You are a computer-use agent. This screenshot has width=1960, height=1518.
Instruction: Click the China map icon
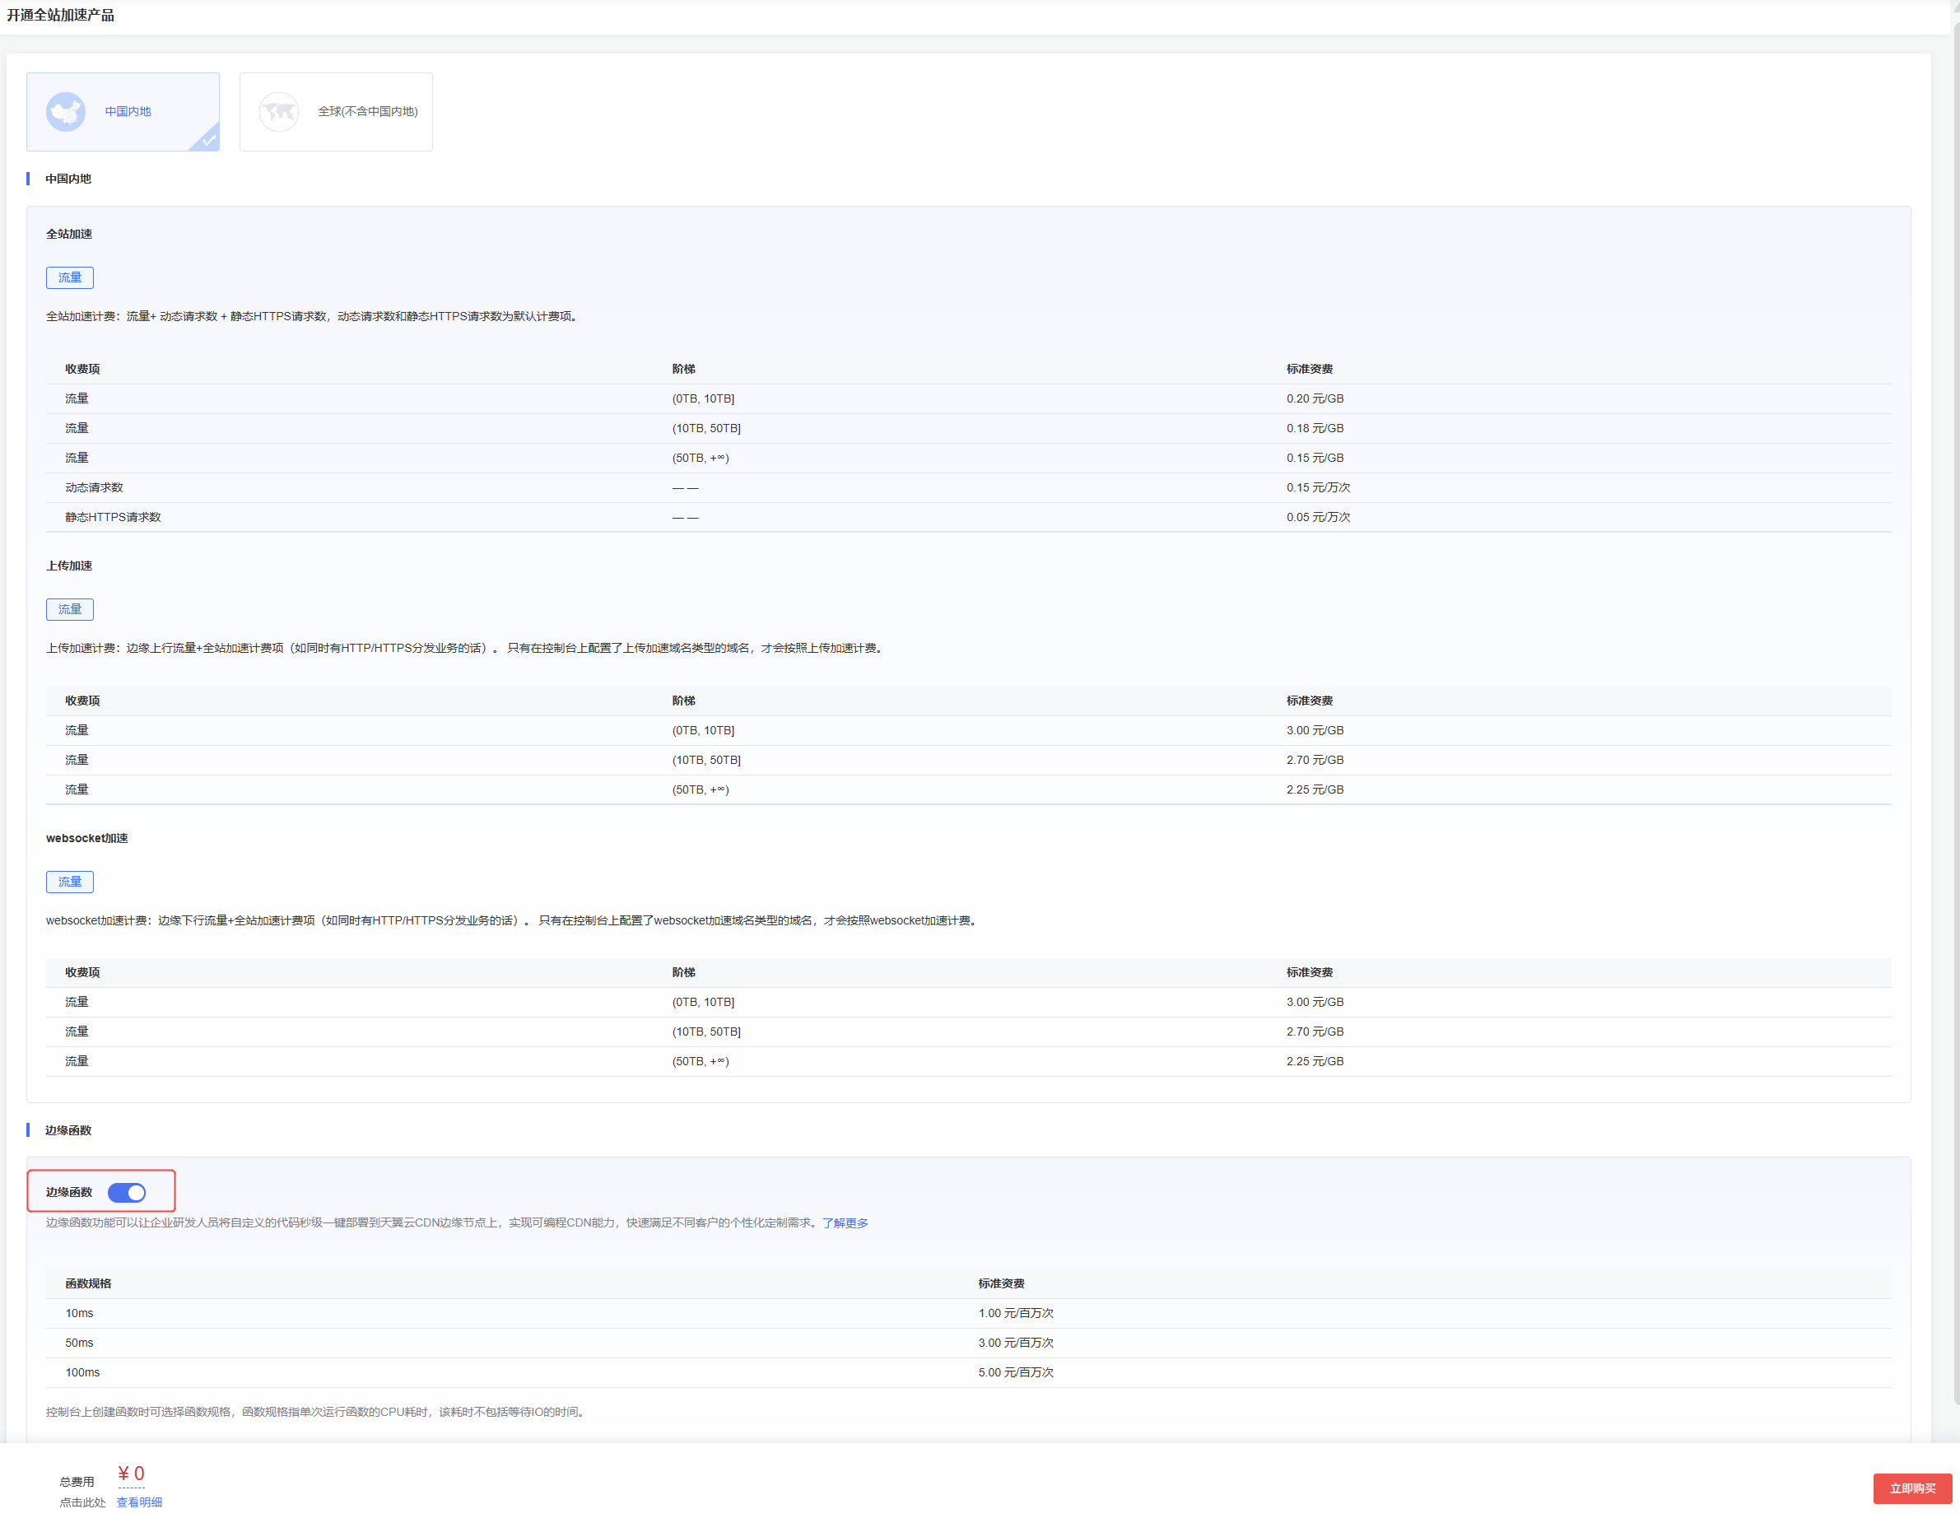66,112
